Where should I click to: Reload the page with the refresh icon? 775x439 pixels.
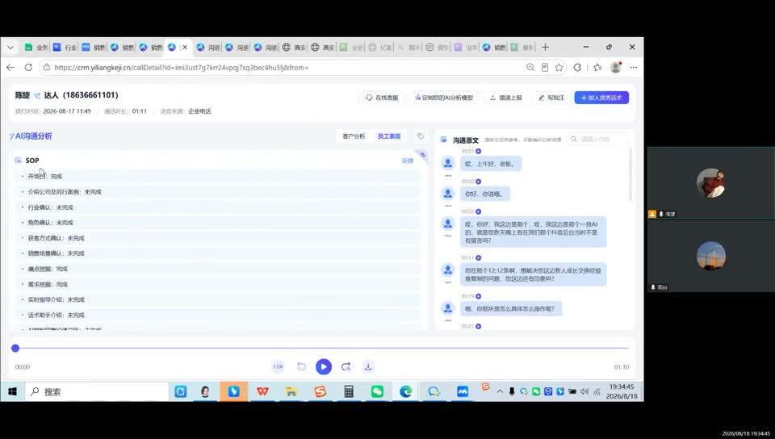click(x=28, y=68)
